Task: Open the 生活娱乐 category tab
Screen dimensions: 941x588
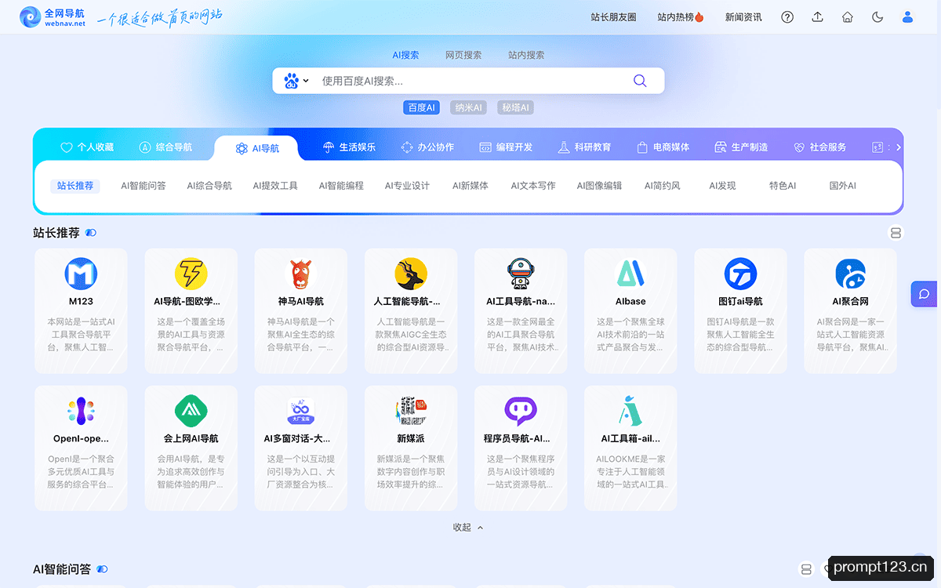Action: tap(349, 147)
